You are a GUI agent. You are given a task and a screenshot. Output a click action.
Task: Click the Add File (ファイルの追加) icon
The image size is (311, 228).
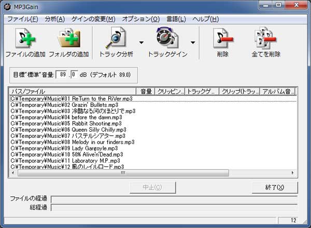(25, 38)
